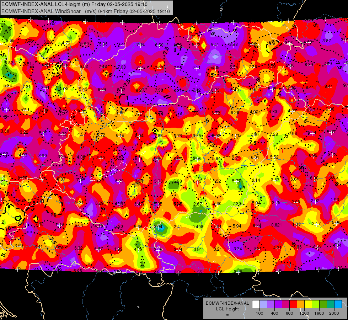Click the grid value 2.75
The height and width of the screenshot is (320, 348).
276,203
